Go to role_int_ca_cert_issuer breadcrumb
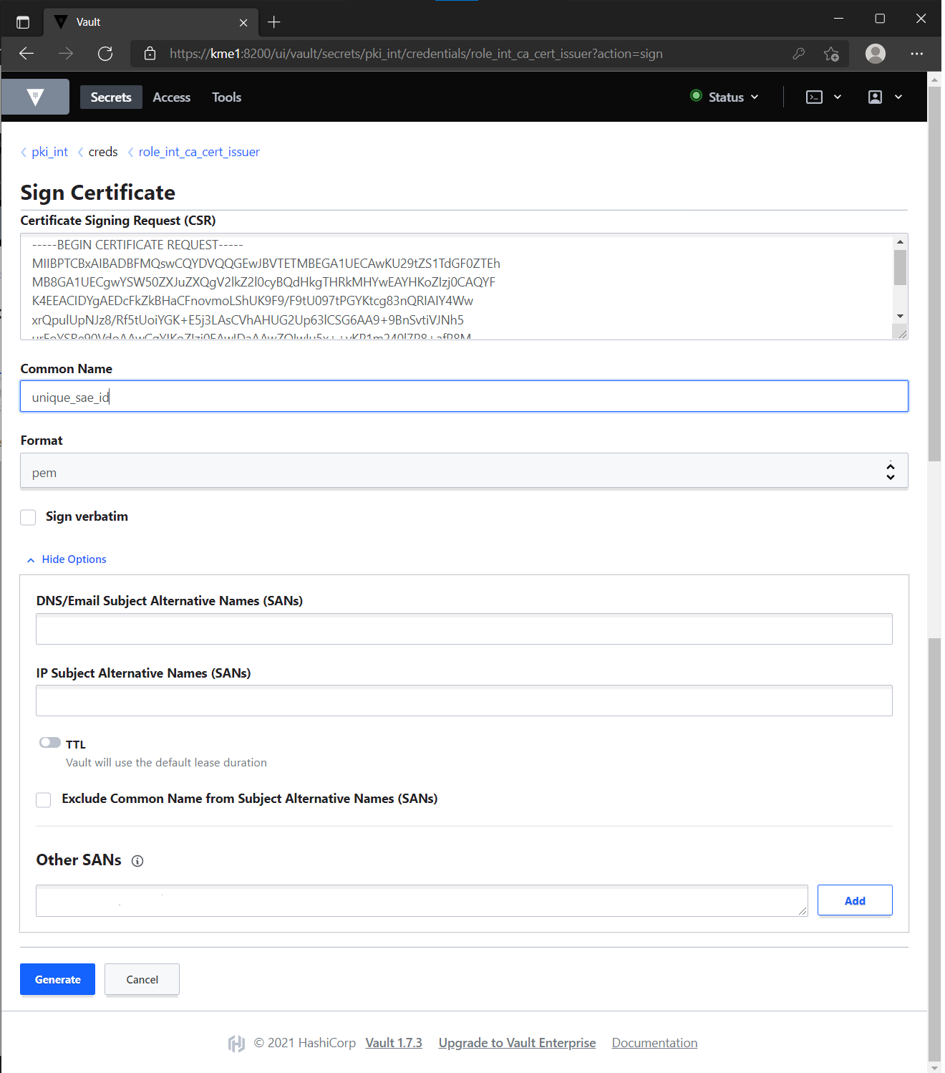 199,152
